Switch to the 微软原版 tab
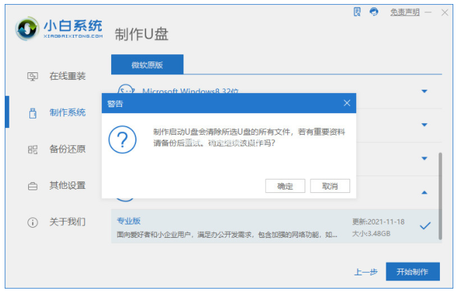458x294 pixels. coord(147,64)
